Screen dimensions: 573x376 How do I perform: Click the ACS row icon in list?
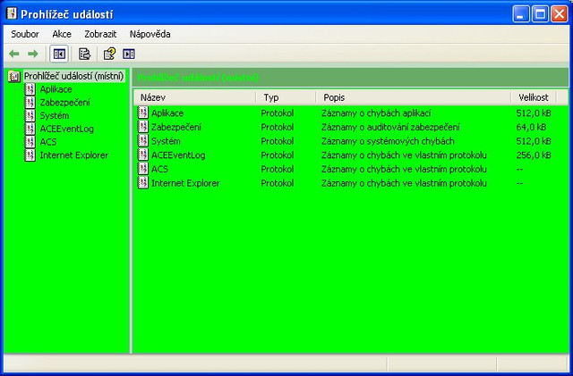pyautogui.click(x=143, y=169)
